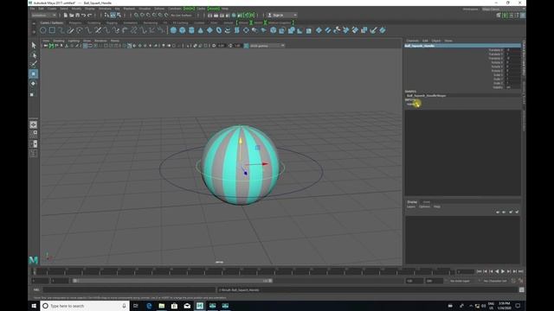Select the Visibility attribute label

point(498,87)
